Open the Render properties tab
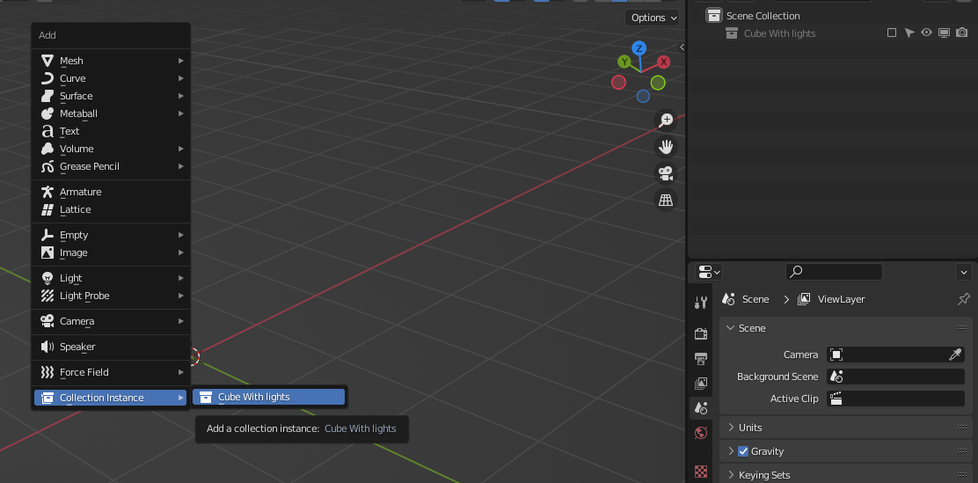The height and width of the screenshot is (483, 978). [701, 333]
